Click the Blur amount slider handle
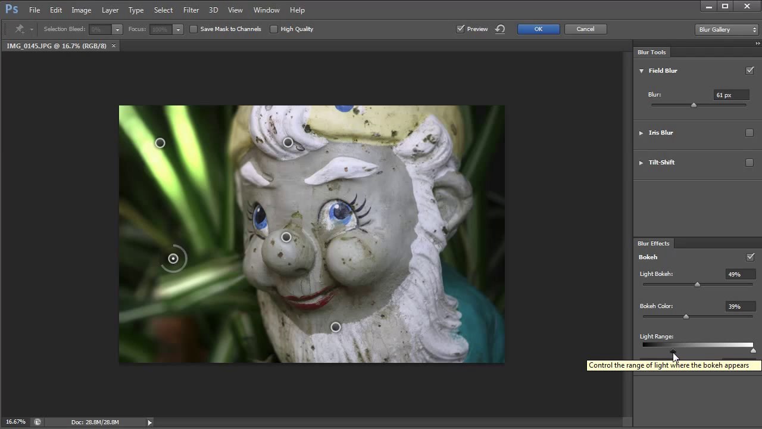The image size is (762, 429). [x=694, y=105]
